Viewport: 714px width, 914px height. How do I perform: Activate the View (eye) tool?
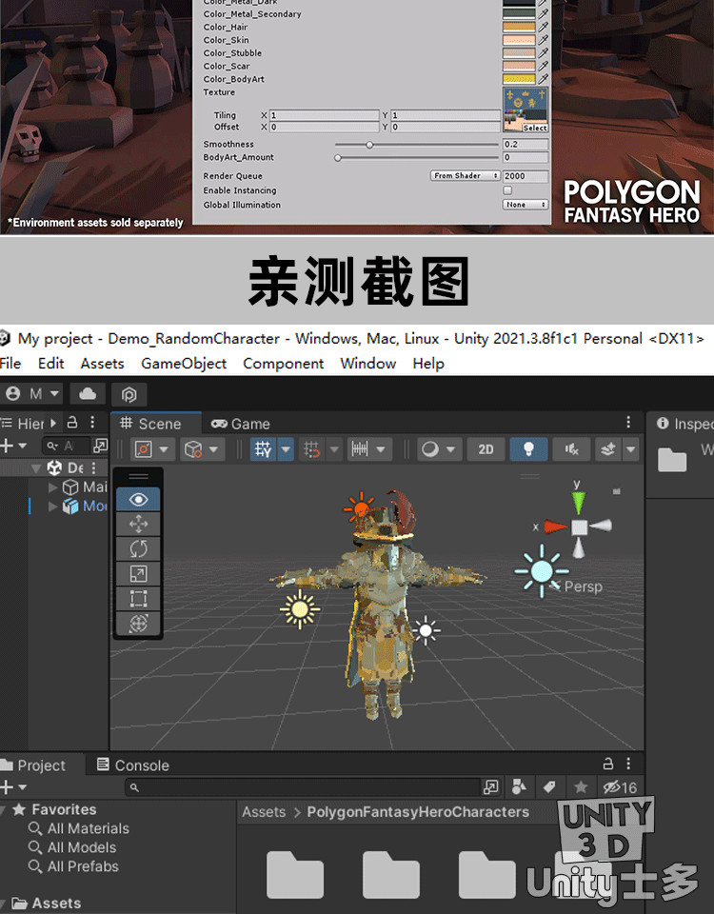point(138,499)
